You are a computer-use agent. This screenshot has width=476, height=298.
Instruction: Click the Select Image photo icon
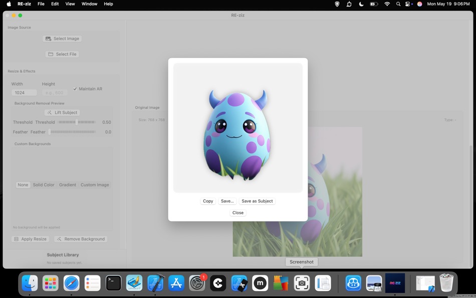[x=48, y=38]
